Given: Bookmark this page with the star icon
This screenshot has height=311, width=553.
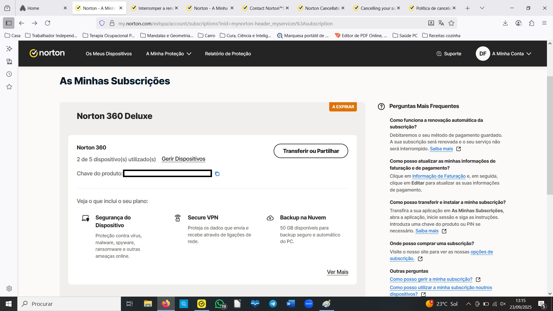Looking at the screenshot, I should [x=451, y=23].
